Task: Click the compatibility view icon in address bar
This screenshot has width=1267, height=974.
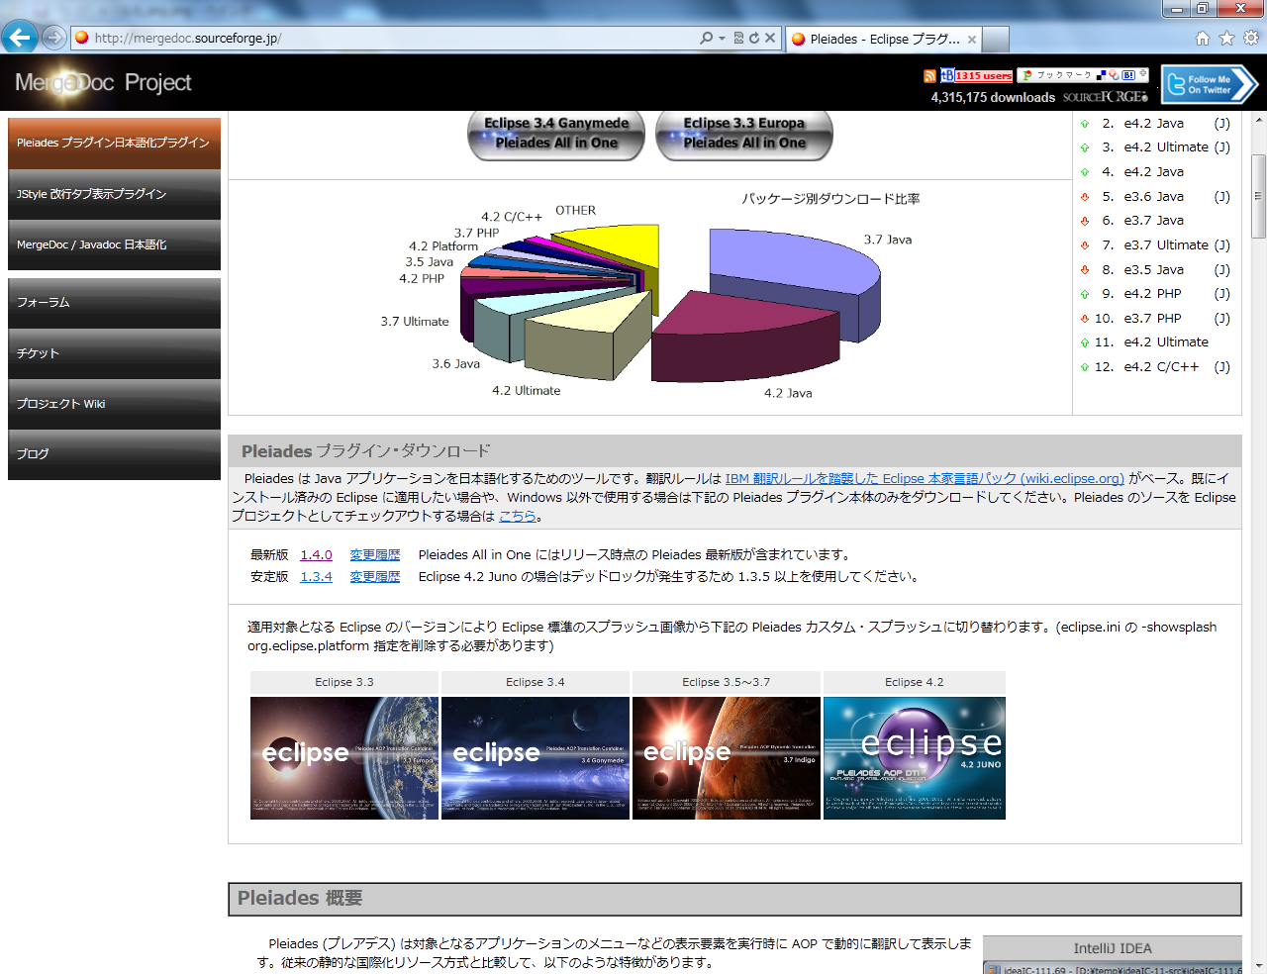Action: pyautogui.click(x=738, y=38)
